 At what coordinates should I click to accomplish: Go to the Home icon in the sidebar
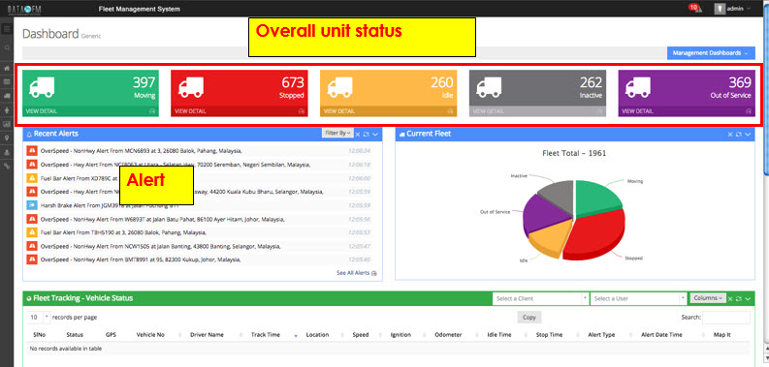pos(7,68)
